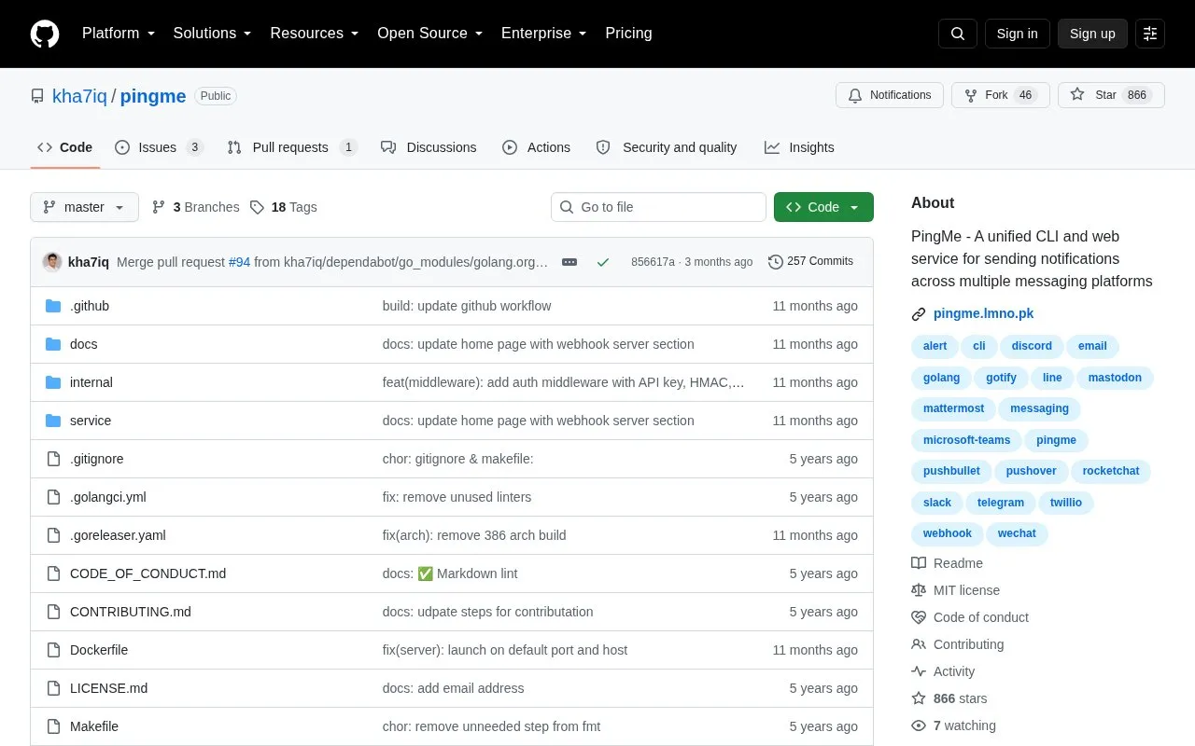Expand the Open Source menu

point(430,34)
